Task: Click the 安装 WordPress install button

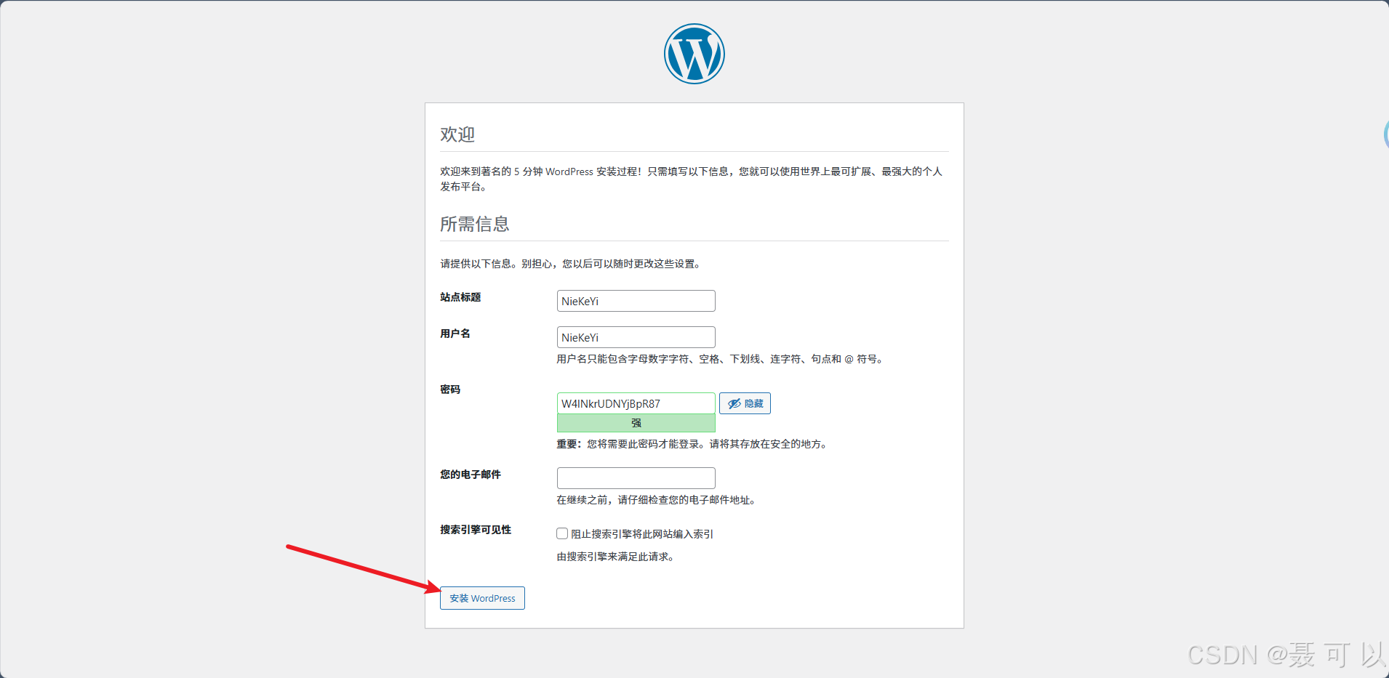Action: pos(482,598)
